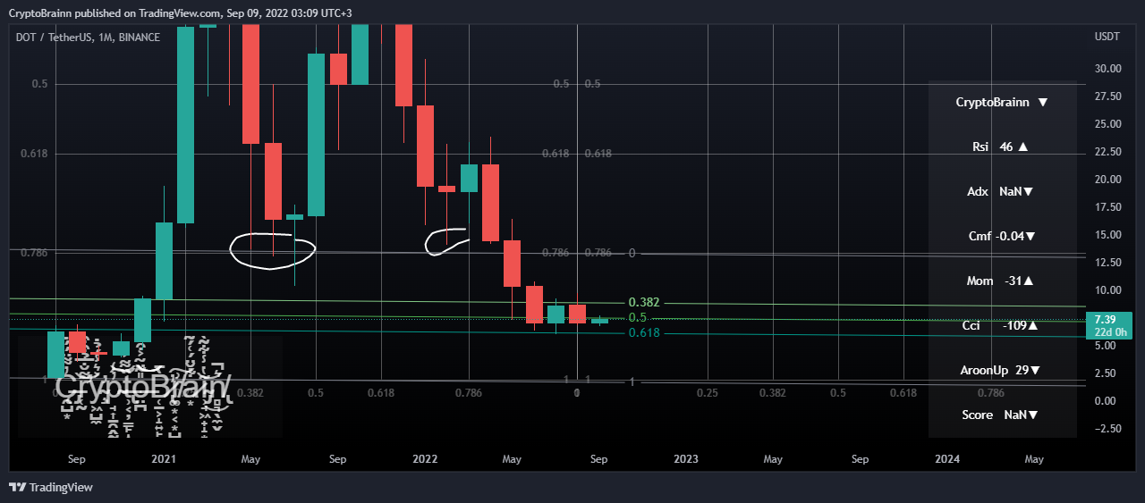The height and width of the screenshot is (503, 1145).
Task: Select the AroonUp 29 indicator row
Action: pyautogui.click(x=1002, y=370)
